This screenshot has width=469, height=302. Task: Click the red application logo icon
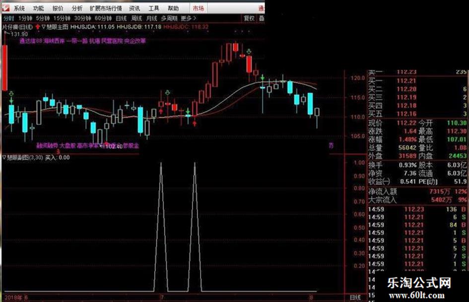pyautogui.click(x=5, y=8)
